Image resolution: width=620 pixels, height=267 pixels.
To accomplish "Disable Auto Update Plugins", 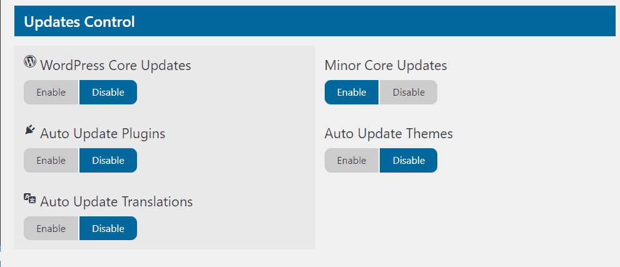I will [108, 161].
